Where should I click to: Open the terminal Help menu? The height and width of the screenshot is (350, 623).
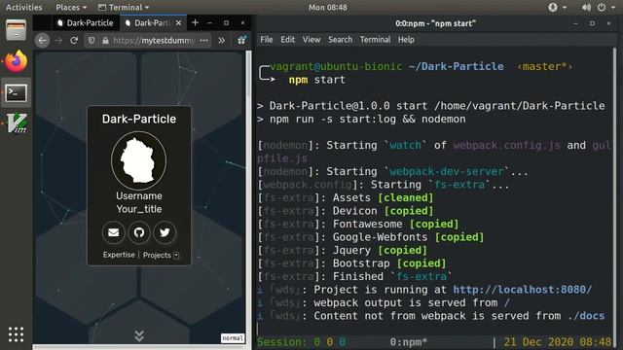tap(406, 39)
